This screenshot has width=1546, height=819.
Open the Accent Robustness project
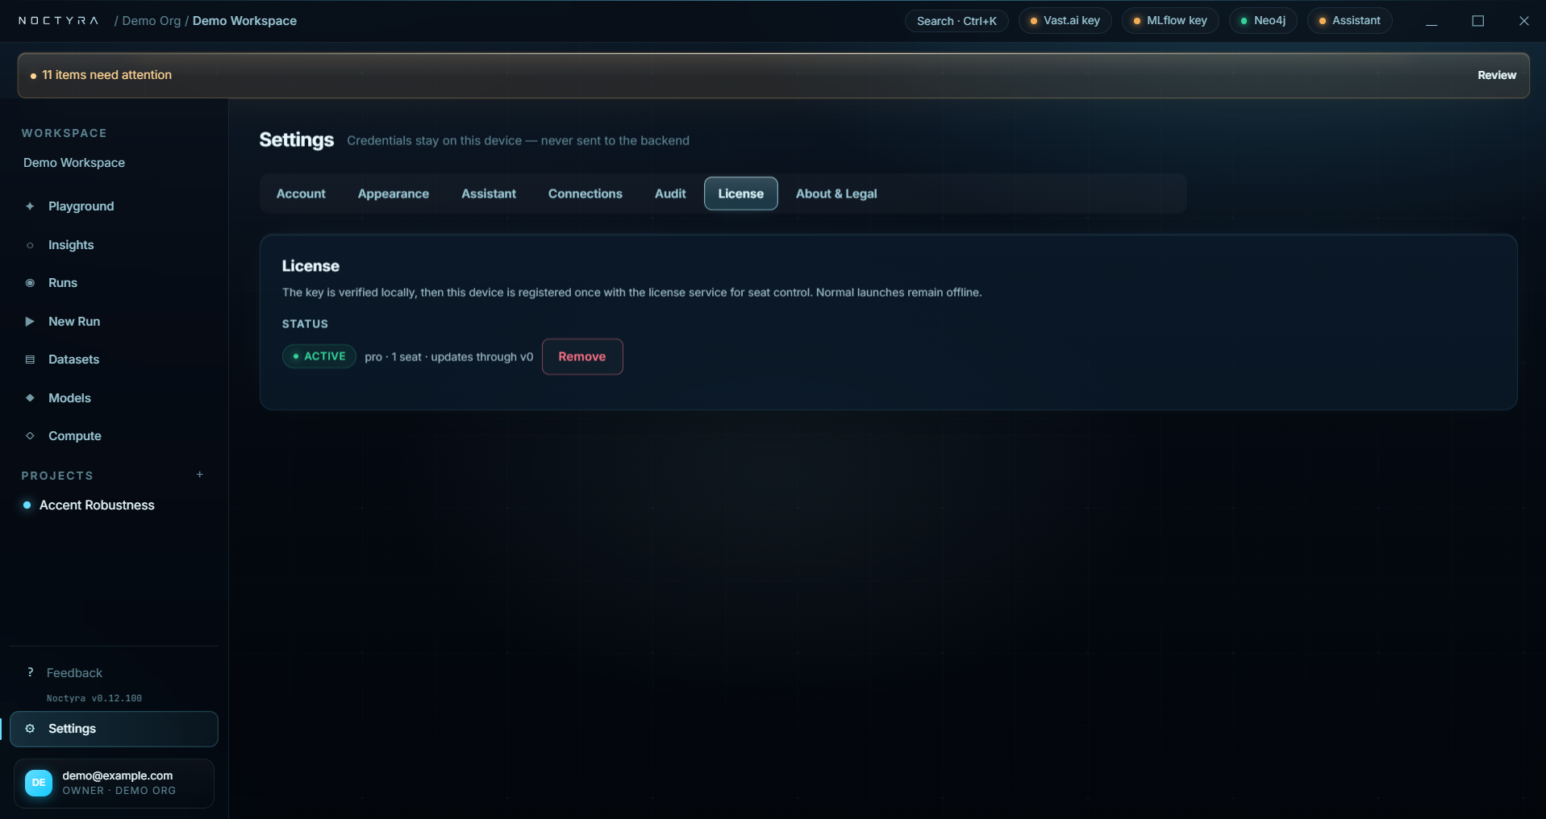[97, 505]
